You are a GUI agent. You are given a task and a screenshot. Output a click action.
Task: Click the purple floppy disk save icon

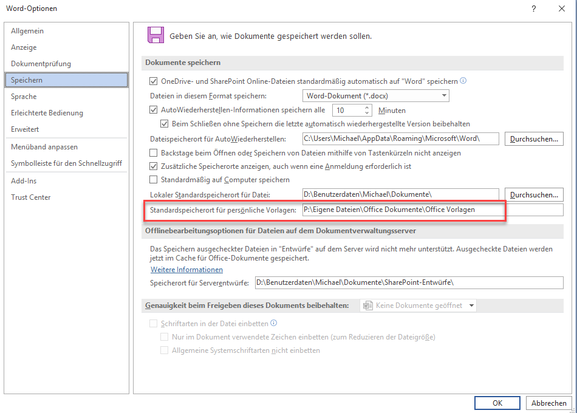155,35
